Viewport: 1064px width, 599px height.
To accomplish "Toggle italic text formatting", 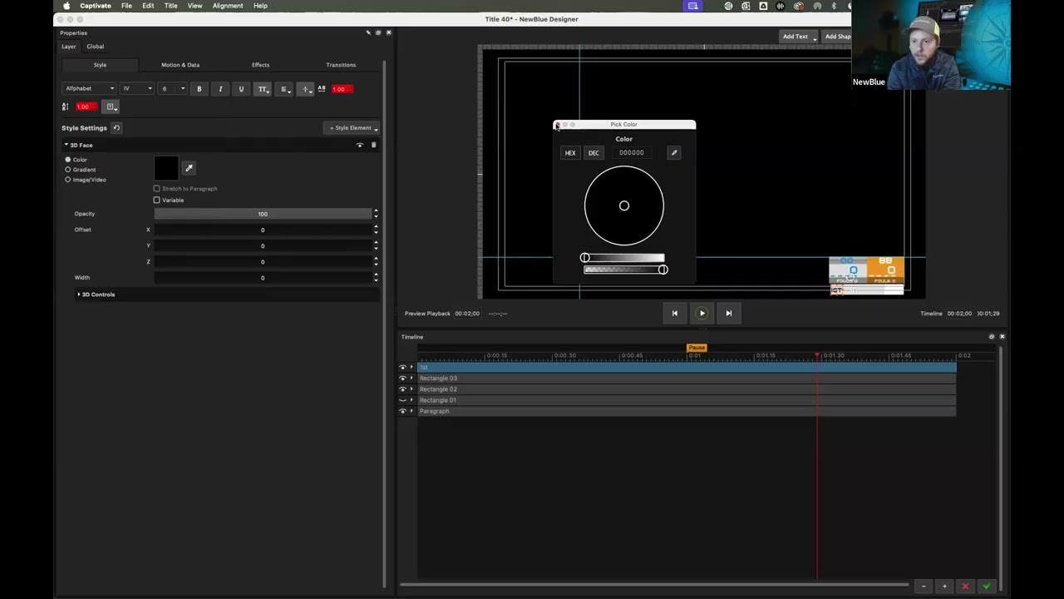I will 220,89.
